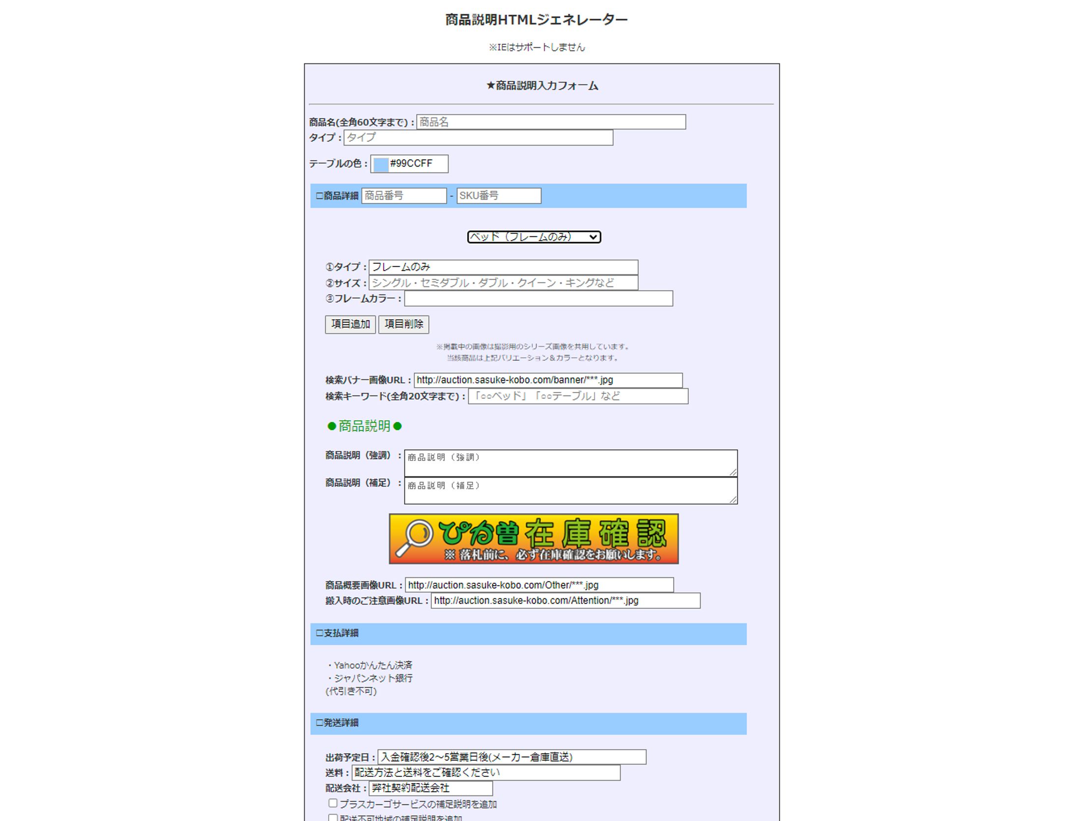Click the 検索キーワード input field

[x=578, y=396]
